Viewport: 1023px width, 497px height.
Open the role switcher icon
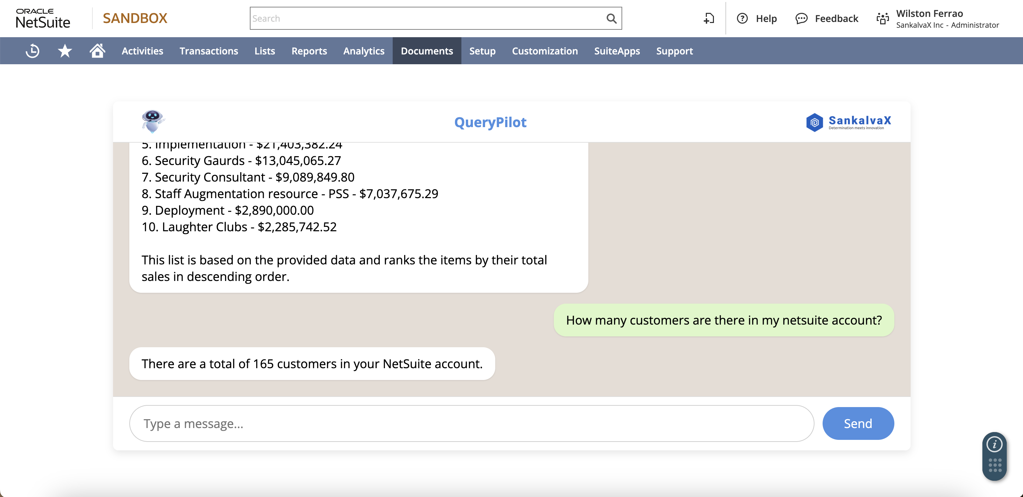(883, 19)
